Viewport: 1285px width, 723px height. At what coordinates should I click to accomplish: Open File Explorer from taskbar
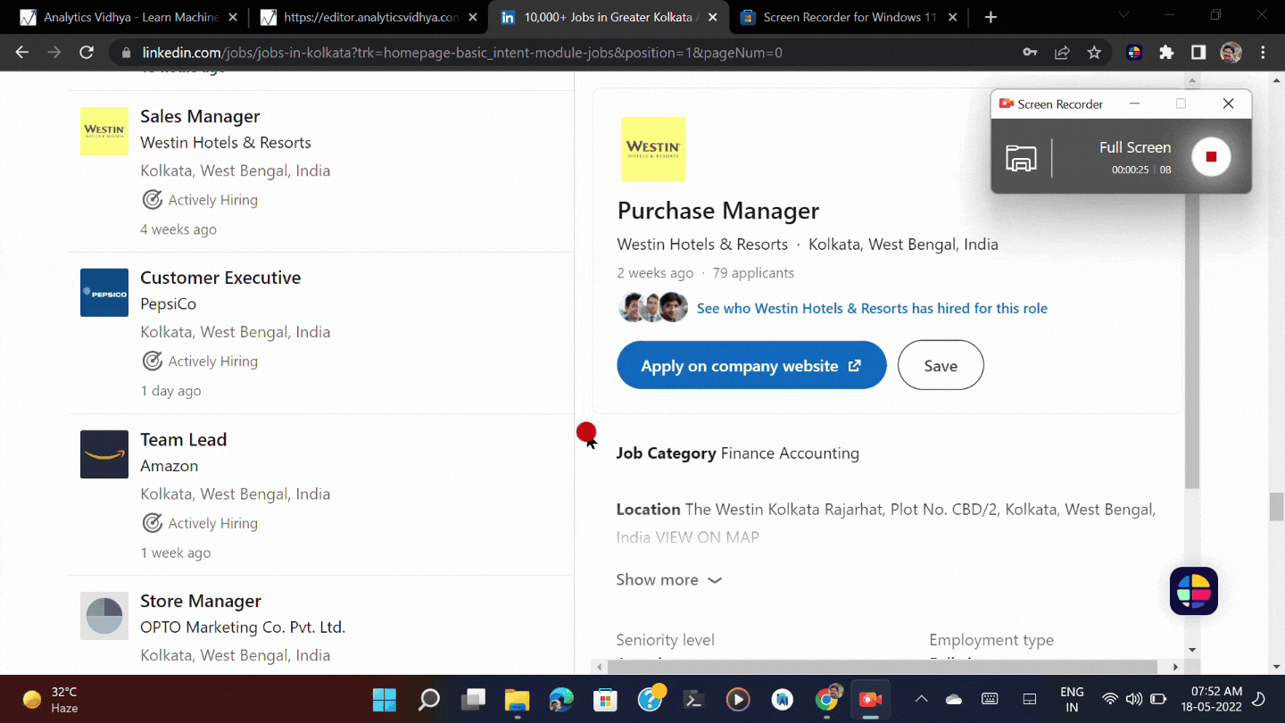click(x=518, y=699)
